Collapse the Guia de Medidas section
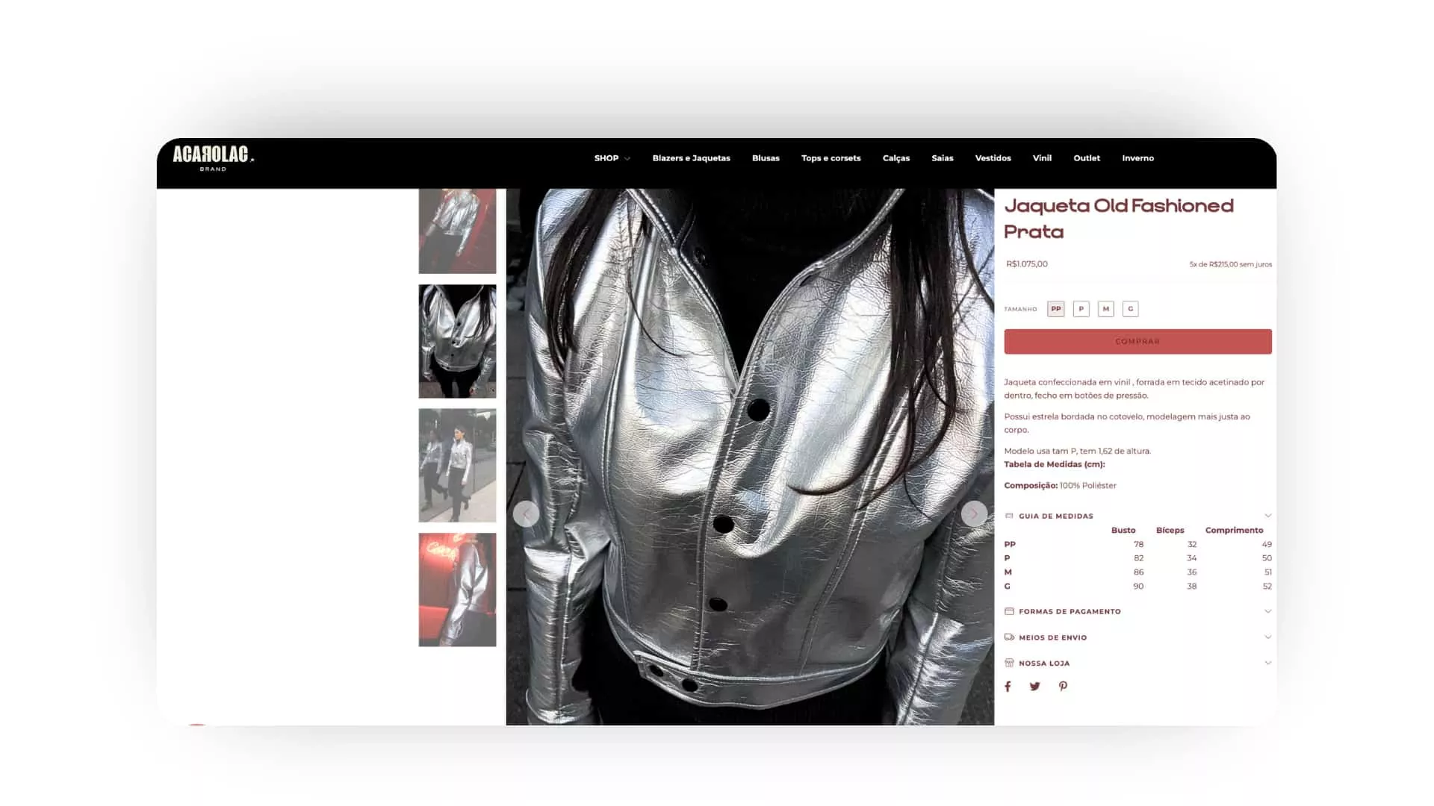 pos(1267,515)
